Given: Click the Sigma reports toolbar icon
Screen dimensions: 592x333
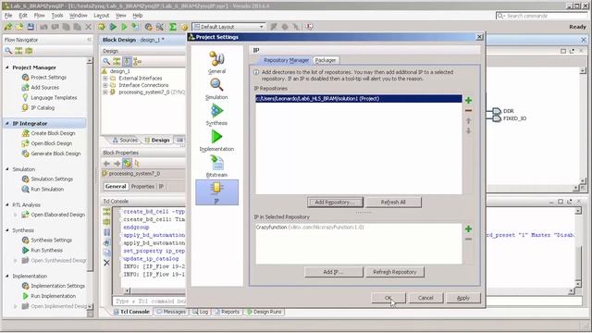Looking at the screenshot, I should click(x=173, y=27).
